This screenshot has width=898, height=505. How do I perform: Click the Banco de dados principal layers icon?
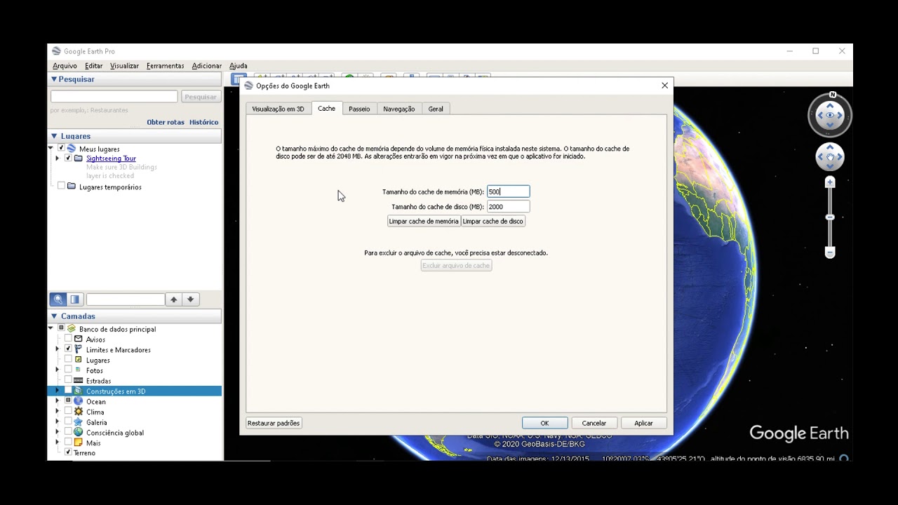71,329
